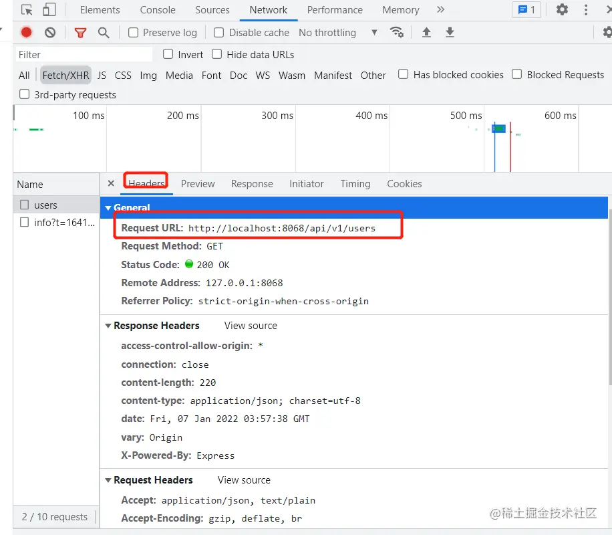
Task: Filter requests by Img
Action: (x=148, y=75)
